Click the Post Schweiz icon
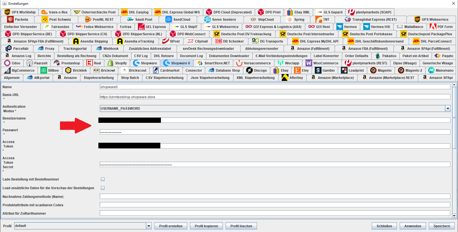Image resolution: width=458 pixels, height=232 pixels. (45, 19)
